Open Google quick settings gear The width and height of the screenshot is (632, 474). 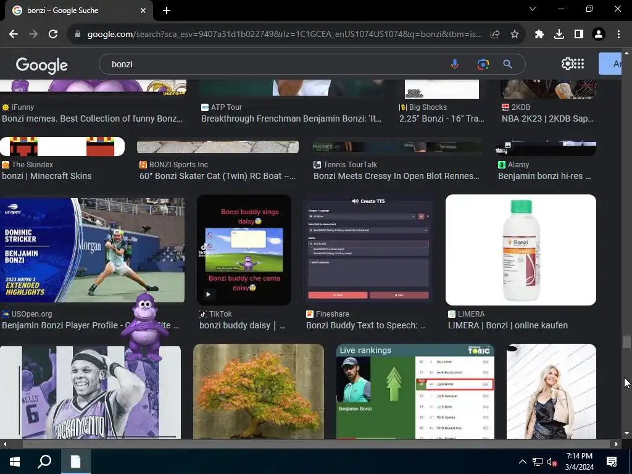(x=567, y=64)
